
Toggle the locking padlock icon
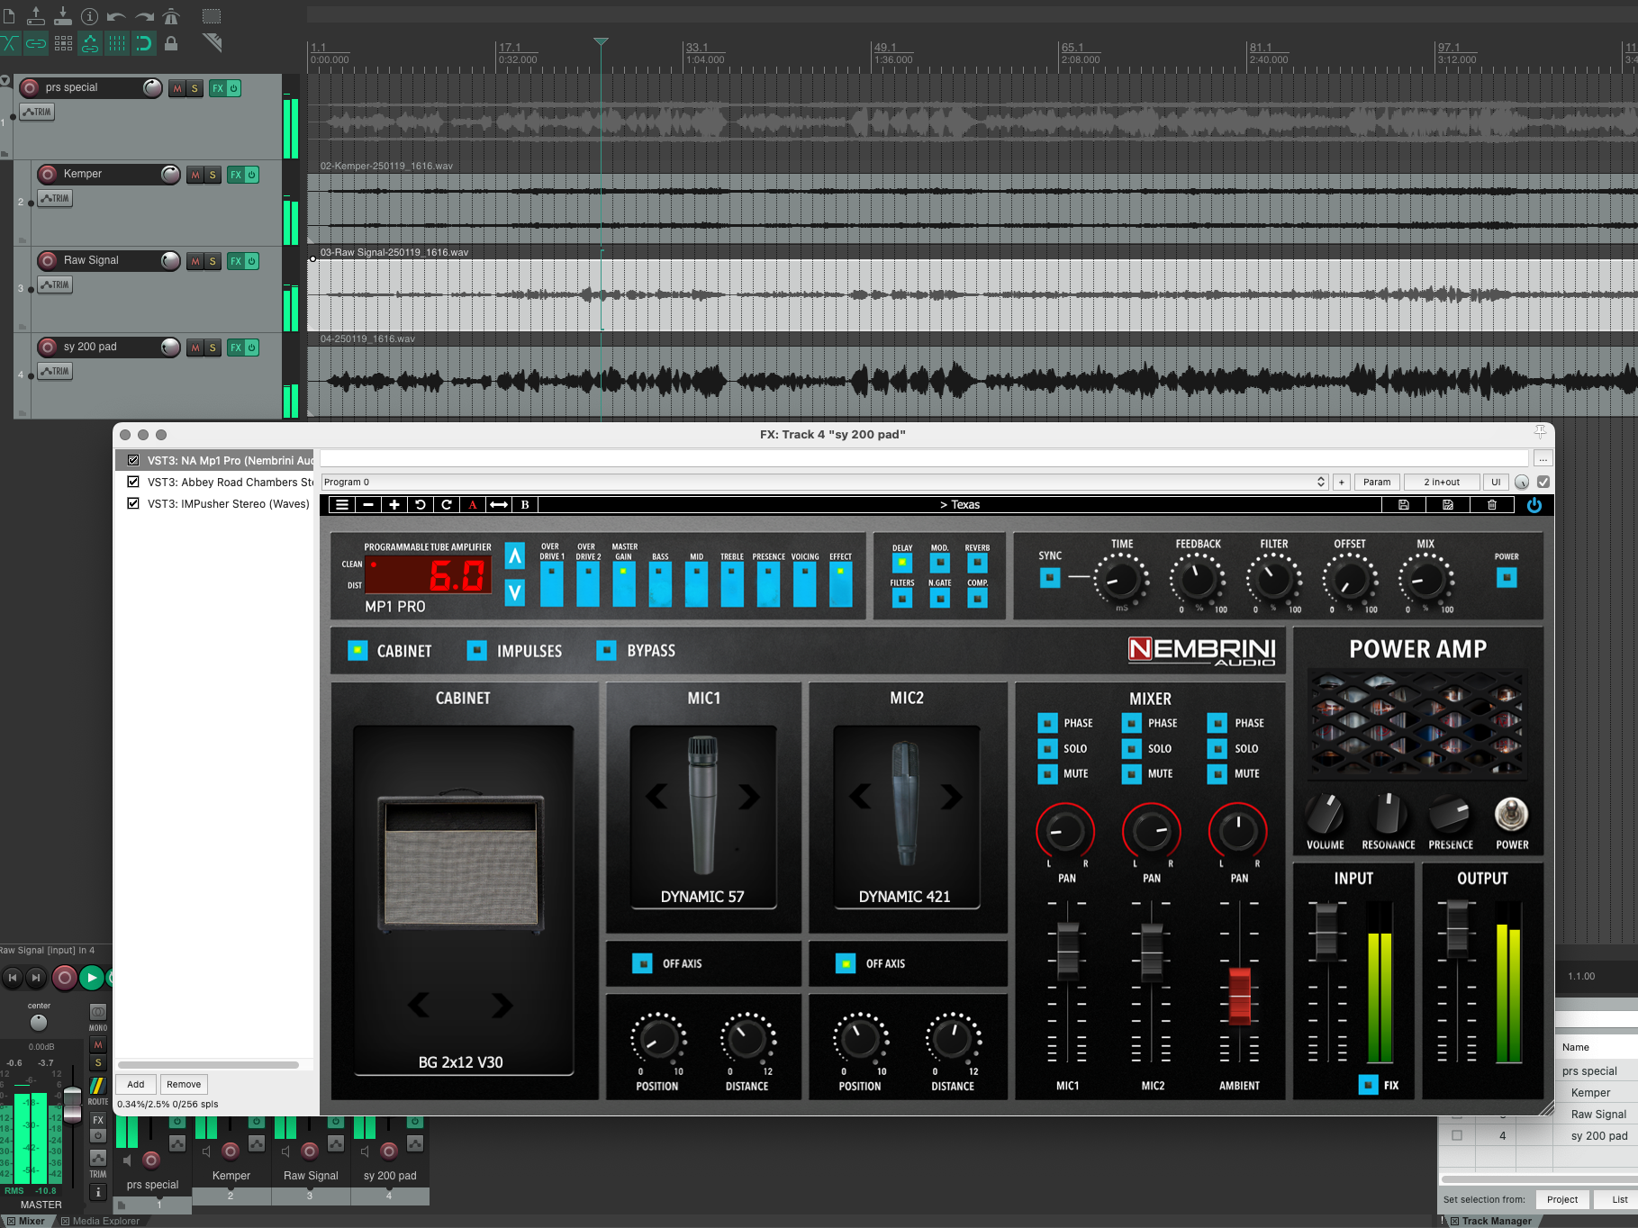171,43
